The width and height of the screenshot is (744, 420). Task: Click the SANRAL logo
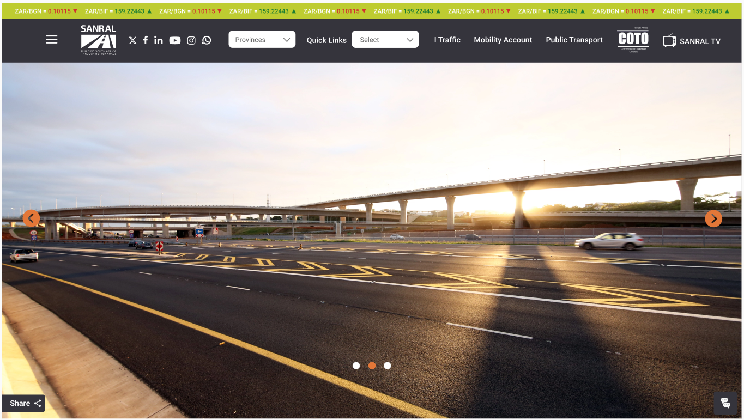pos(99,40)
